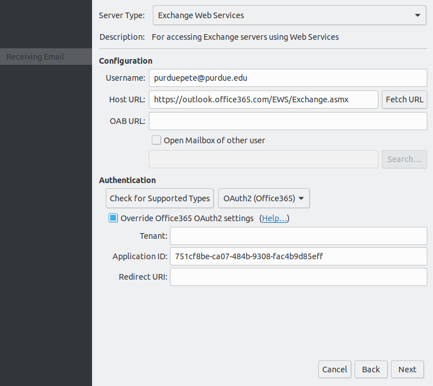Open the Help... link
This screenshot has height=386, width=433.
point(274,218)
